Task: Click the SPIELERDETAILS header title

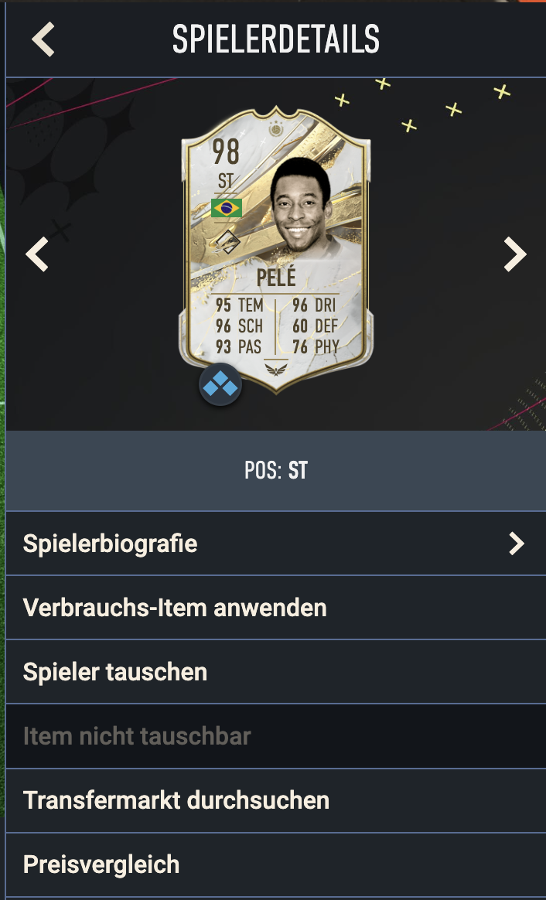Action: [x=276, y=39]
